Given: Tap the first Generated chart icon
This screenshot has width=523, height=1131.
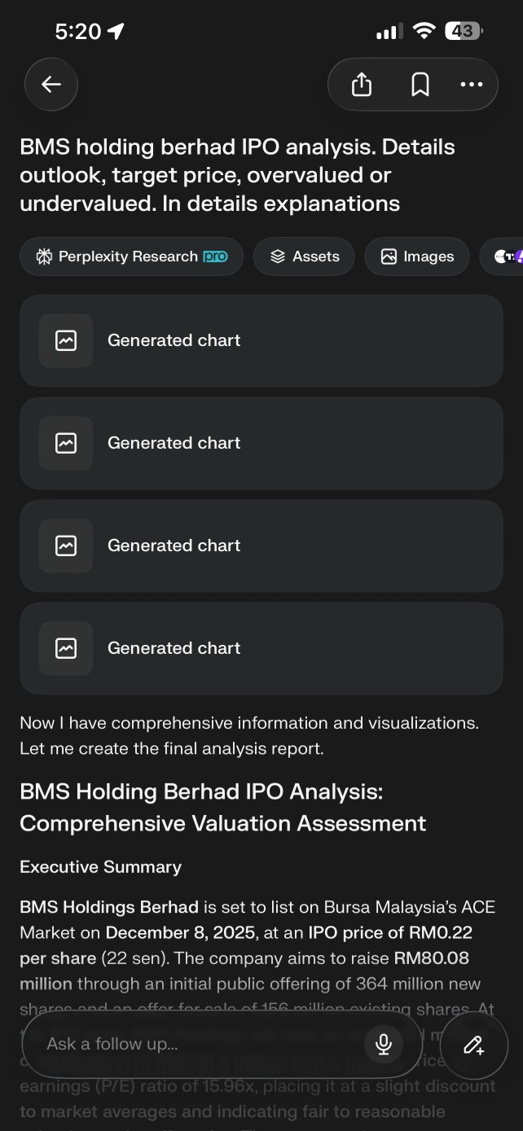Looking at the screenshot, I should (66, 340).
